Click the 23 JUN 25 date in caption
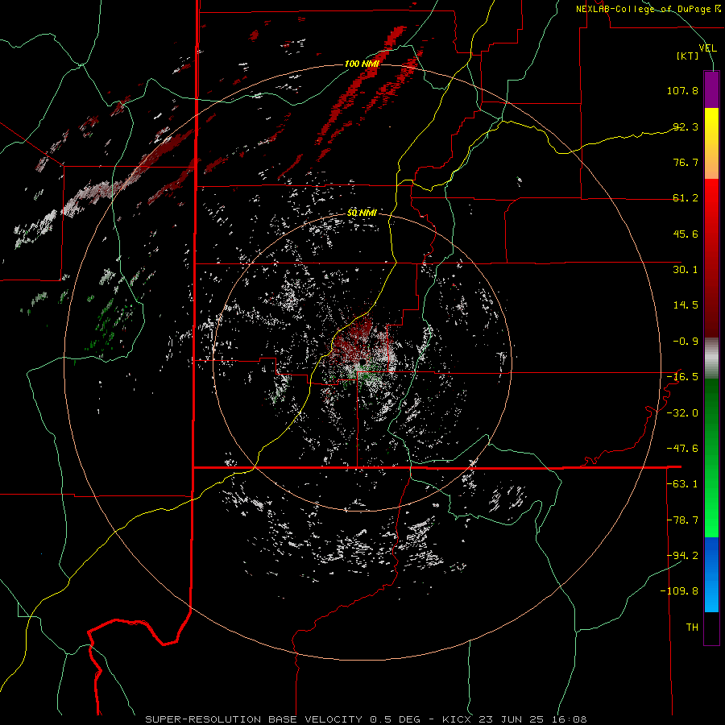 (513, 719)
